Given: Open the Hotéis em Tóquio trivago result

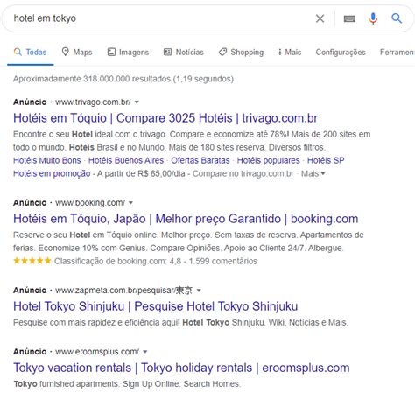Looking at the screenshot, I should 165,118.
